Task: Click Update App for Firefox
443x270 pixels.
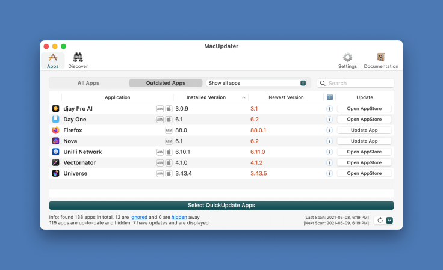Action: tap(364, 130)
